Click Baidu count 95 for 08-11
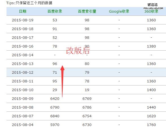166x128 pixels. pos(55,81)
